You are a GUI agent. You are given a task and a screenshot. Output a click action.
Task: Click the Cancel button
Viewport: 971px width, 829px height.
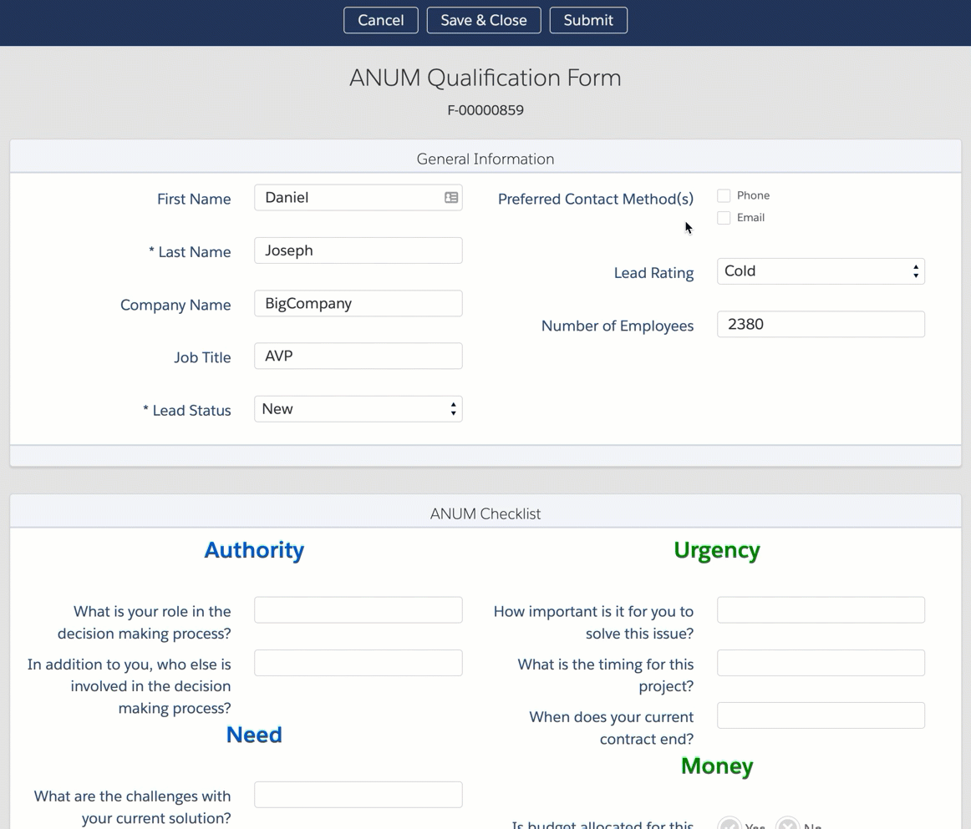(381, 20)
